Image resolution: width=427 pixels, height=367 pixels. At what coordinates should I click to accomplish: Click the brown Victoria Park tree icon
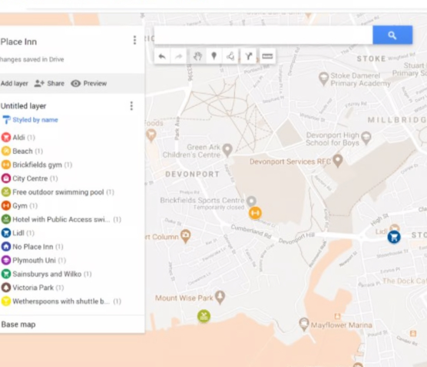click(6, 287)
